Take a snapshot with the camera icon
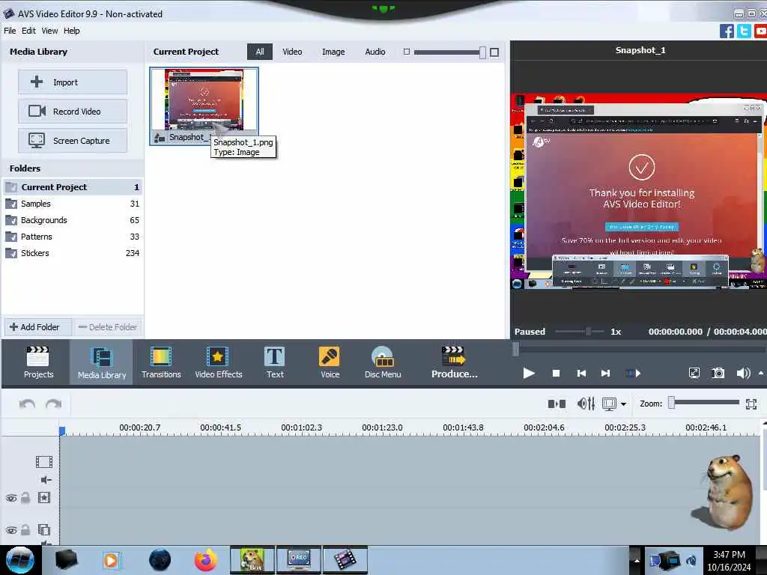Screen dimensions: 767x575 (718, 374)
